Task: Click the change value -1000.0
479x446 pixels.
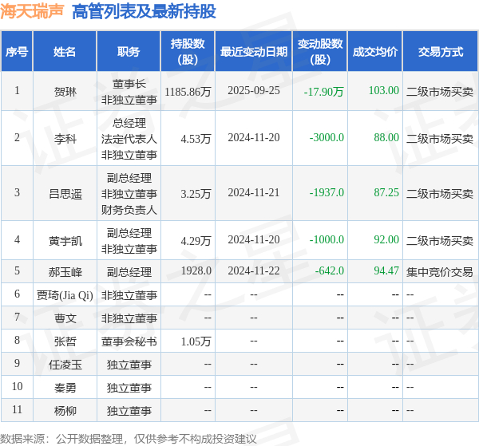Action: click(x=327, y=240)
